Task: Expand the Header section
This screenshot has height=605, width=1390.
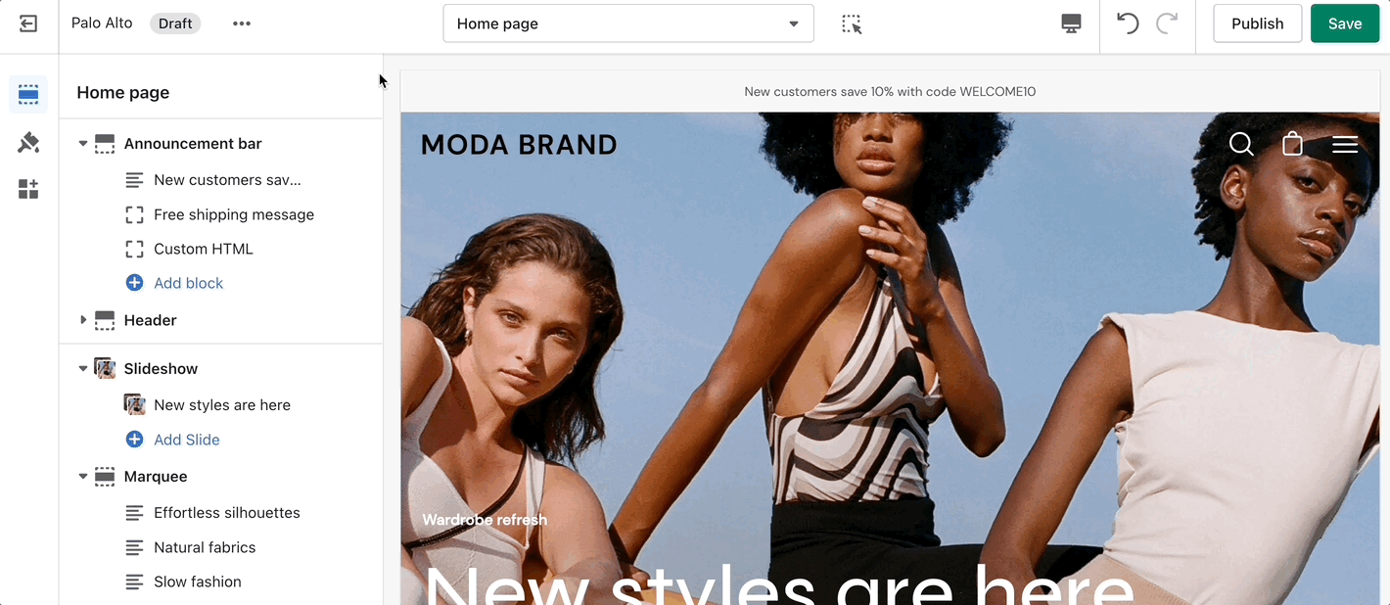Action: coord(83,320)
